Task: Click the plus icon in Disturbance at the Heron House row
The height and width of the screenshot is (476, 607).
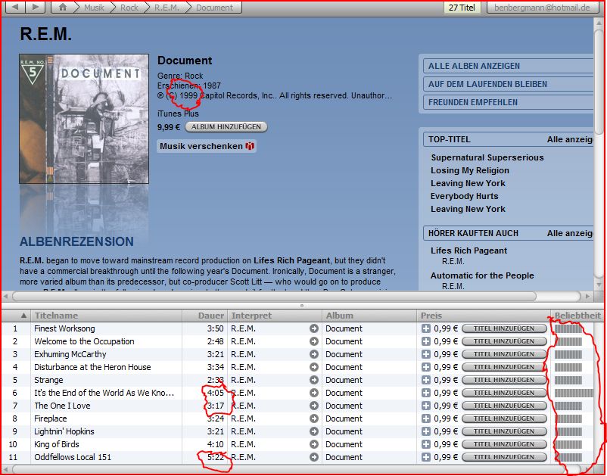Action: [x=426, y=367]
